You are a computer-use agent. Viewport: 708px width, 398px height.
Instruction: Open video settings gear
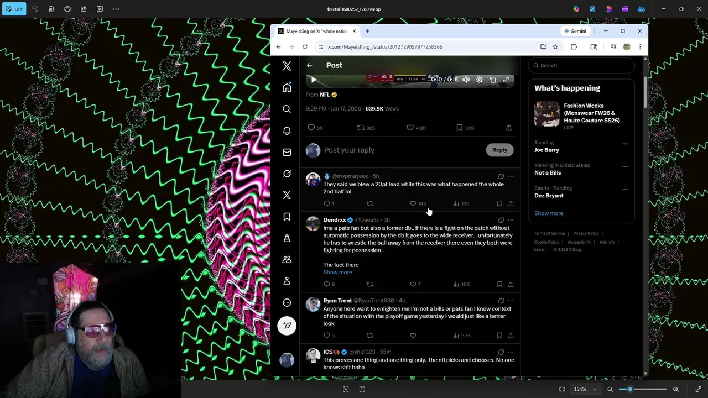point(479,80)
